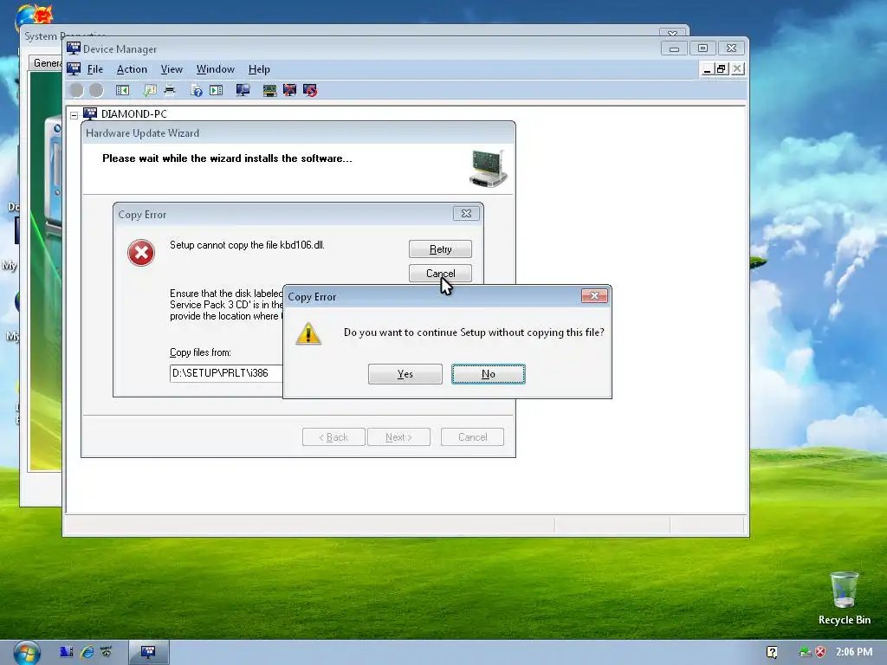Open the Action menu
887x665 pixels.
[132, 69]
